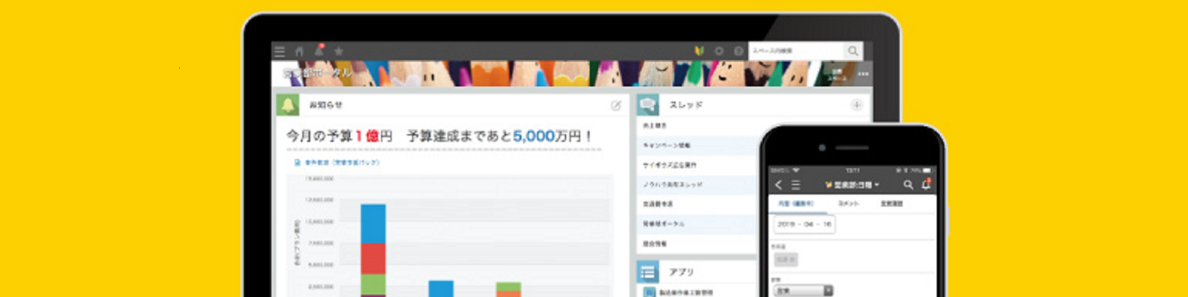Open the スレッド item highlighted fourth in the list
Viewport: 1188px width, 297px height.
click(672, 184)
